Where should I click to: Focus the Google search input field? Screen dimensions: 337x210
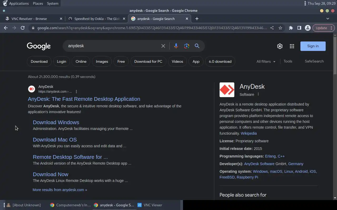(x=113, y=46)
